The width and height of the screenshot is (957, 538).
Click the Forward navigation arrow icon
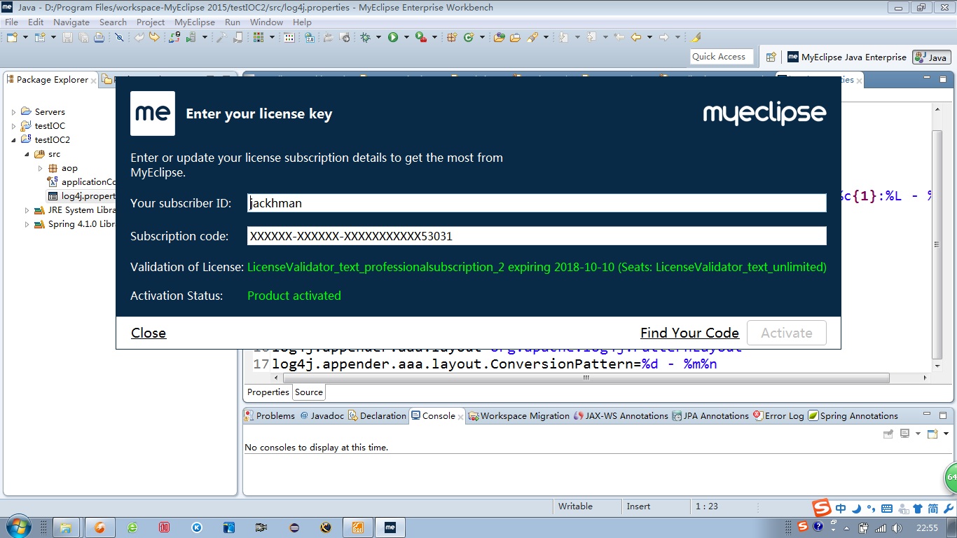tap(663, 37)
